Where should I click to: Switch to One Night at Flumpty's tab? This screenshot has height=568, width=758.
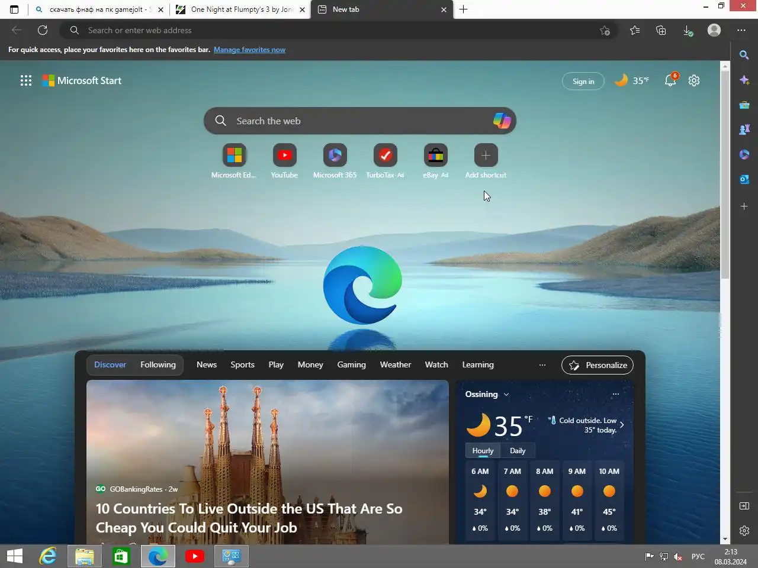(x=240, y=9)
